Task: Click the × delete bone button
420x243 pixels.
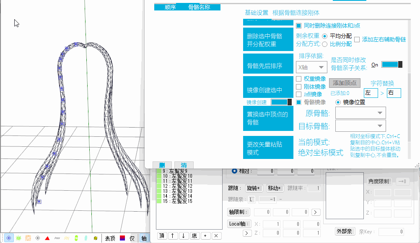Action: coord(216,236)
